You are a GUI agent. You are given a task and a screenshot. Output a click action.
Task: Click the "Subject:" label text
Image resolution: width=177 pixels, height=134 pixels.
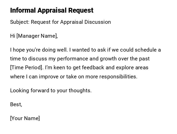click(x=20, y=22)
